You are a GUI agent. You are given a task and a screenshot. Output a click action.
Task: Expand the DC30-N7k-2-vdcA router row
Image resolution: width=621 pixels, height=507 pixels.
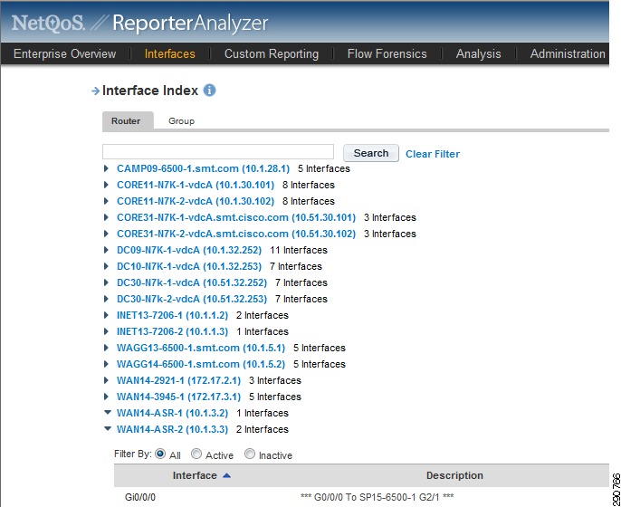click(106, 299)
